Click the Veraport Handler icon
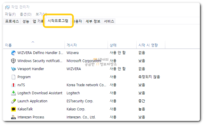Viewport: 204px width, 125px height. (x=13, y=69)
